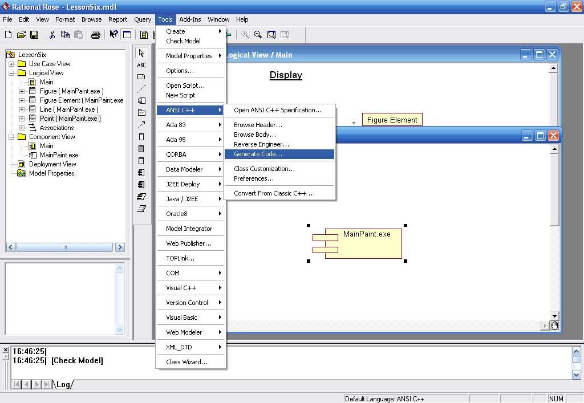Expand the Line ( MainPaint.exe ) class node
This screenshot has width=584, height=403.
click(x=22, y=109)
